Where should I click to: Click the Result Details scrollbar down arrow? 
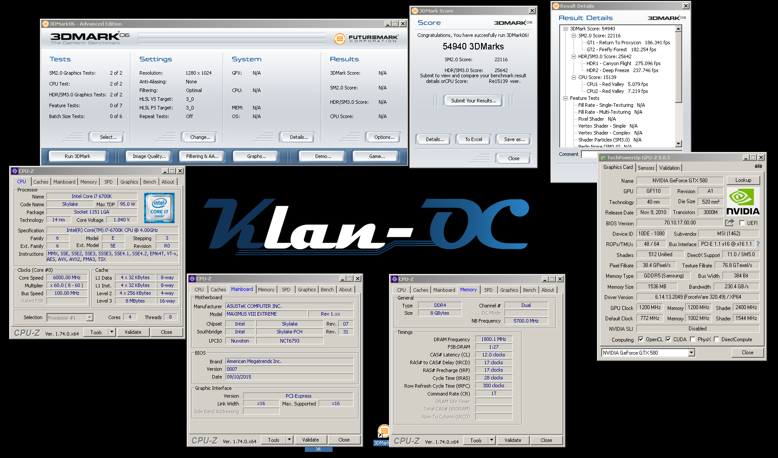[679, 144]
